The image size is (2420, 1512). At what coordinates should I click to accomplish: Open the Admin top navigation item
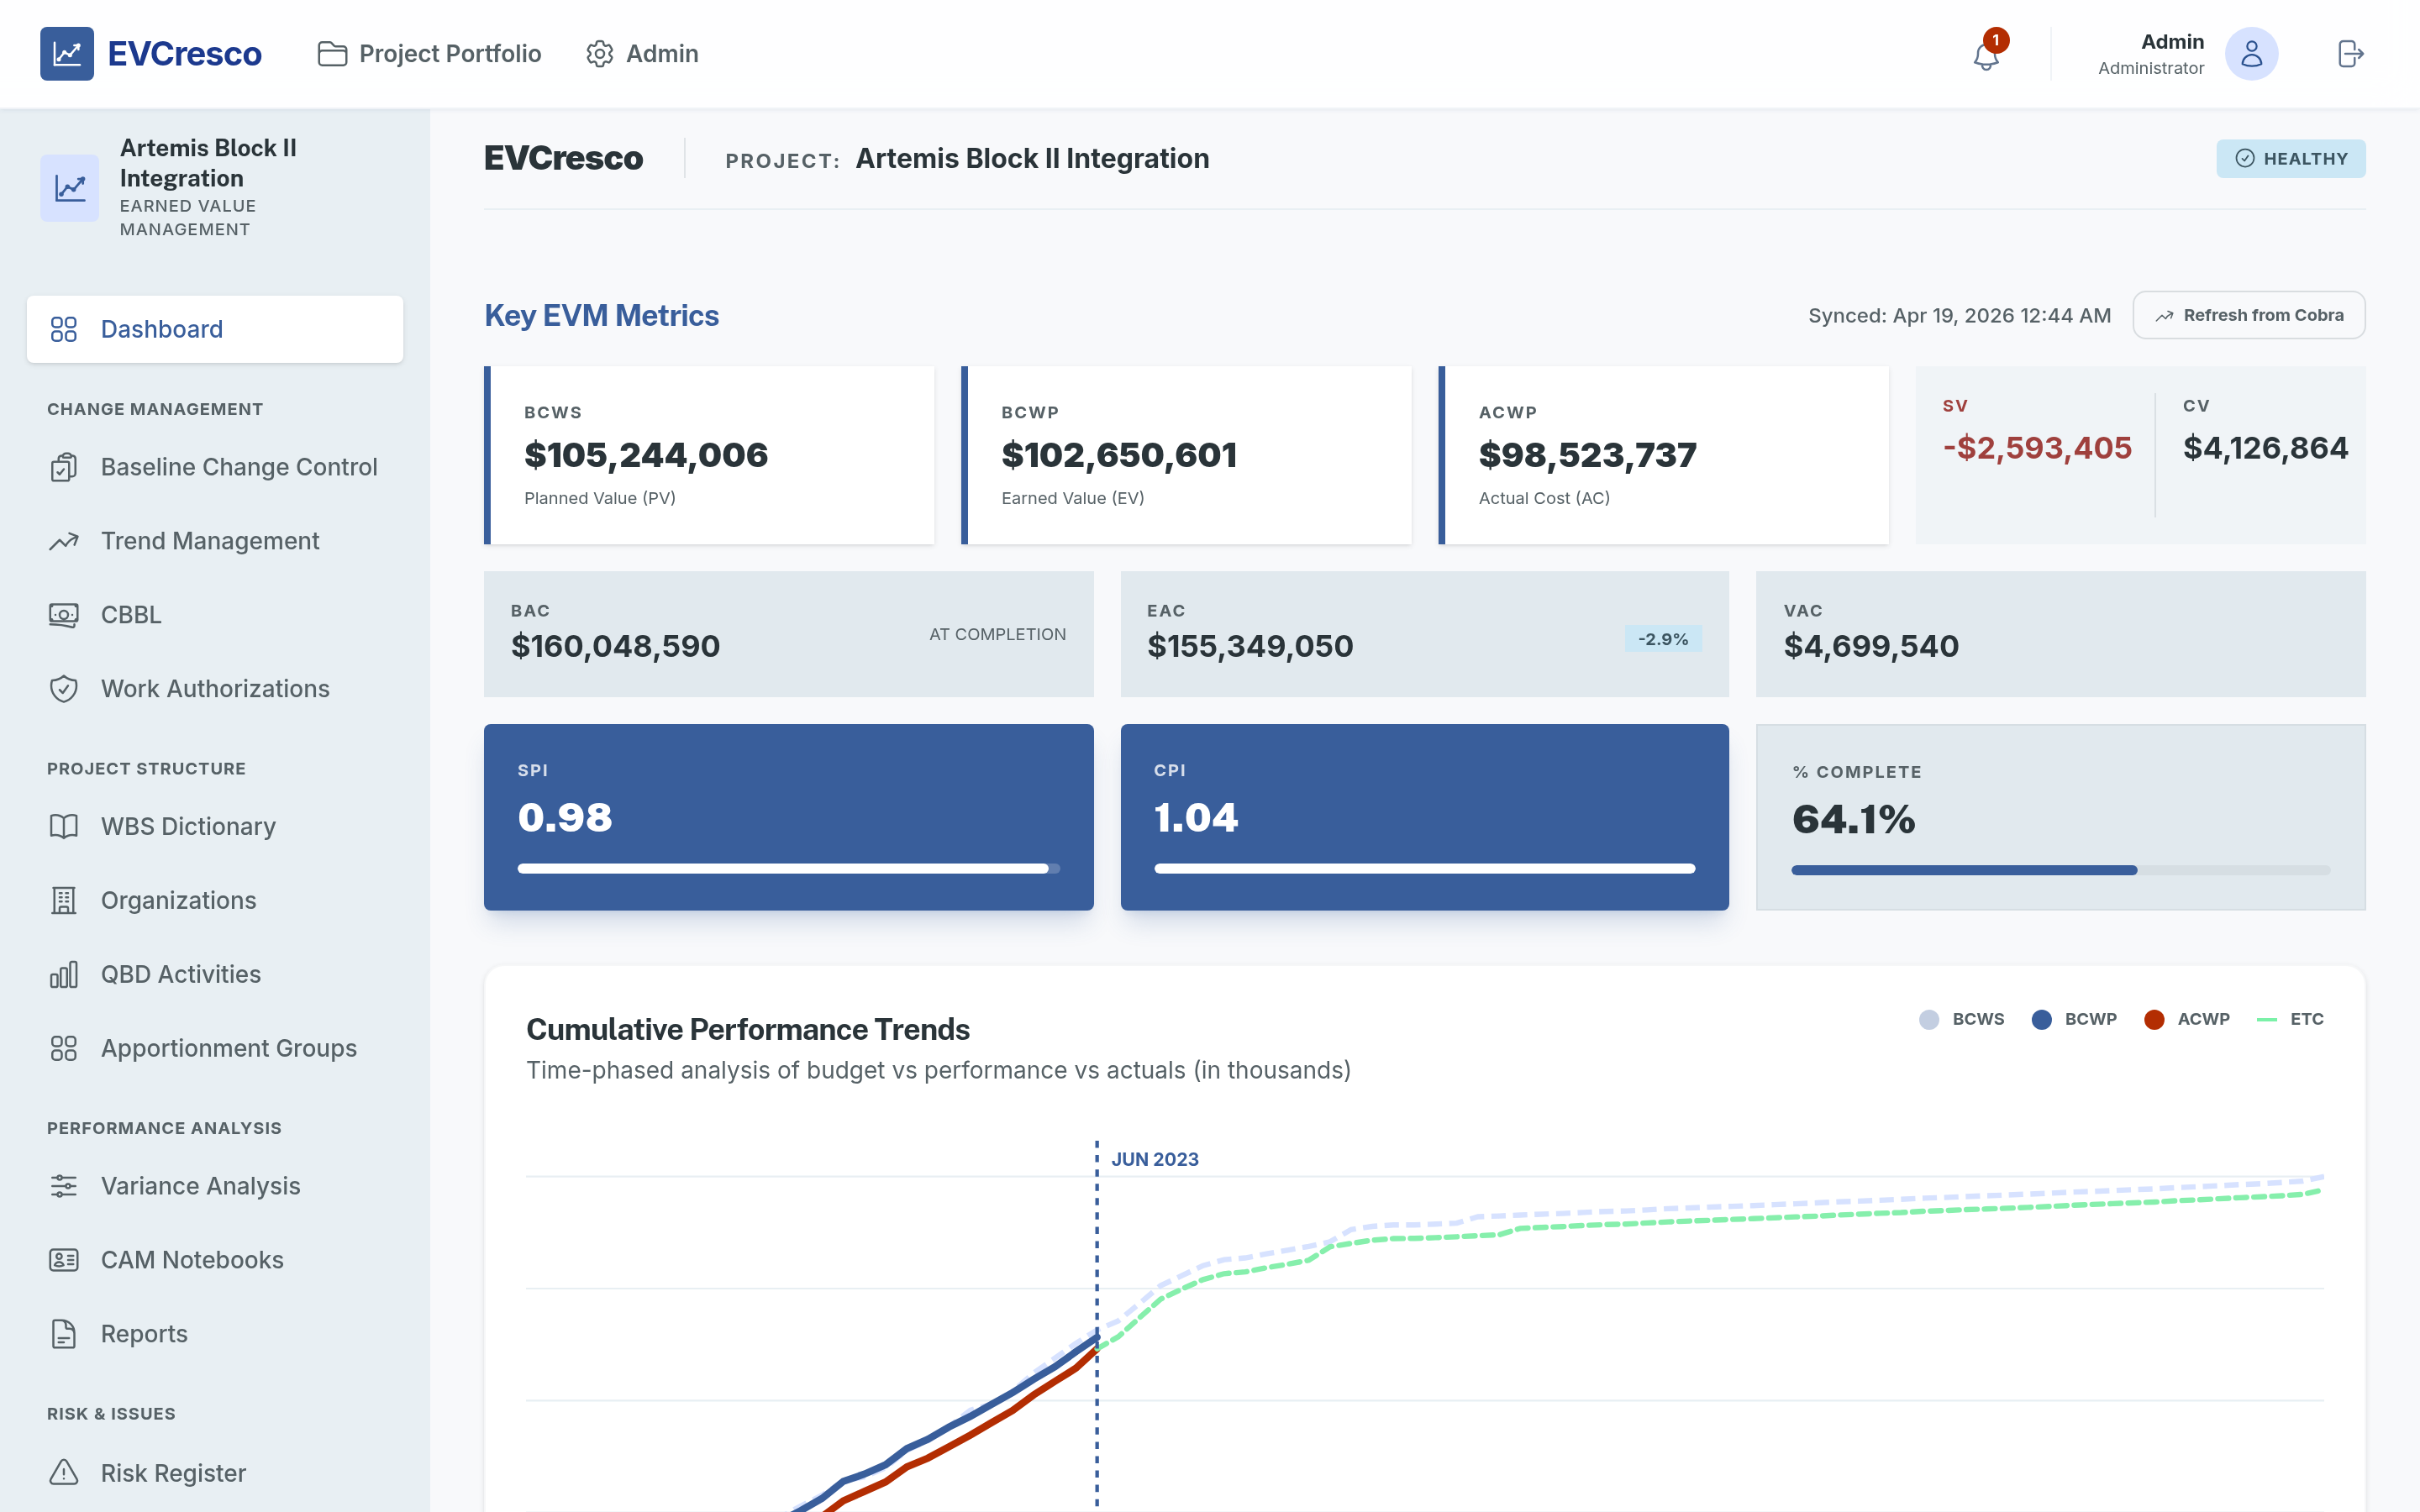tap(642, 54)
